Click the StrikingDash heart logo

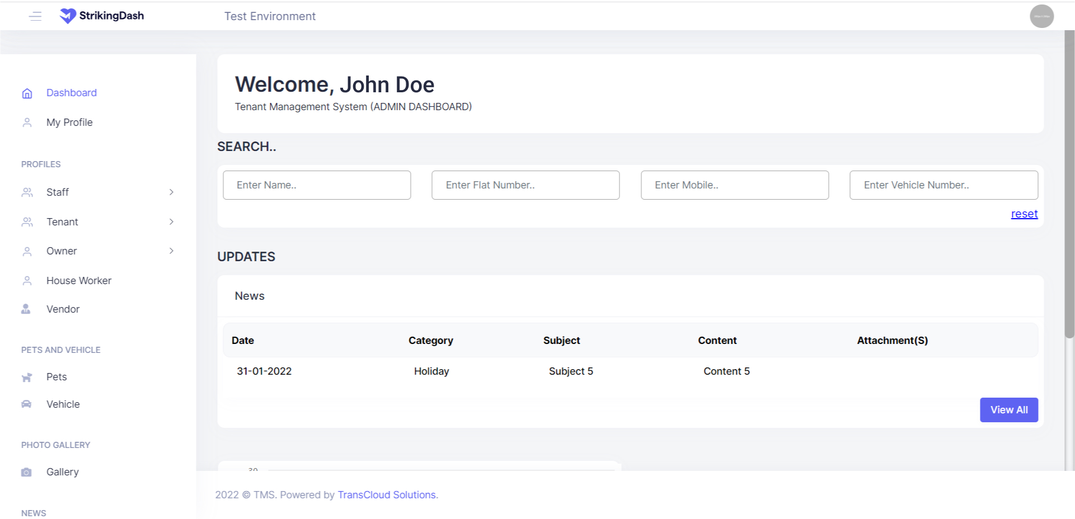coord(68,16)
